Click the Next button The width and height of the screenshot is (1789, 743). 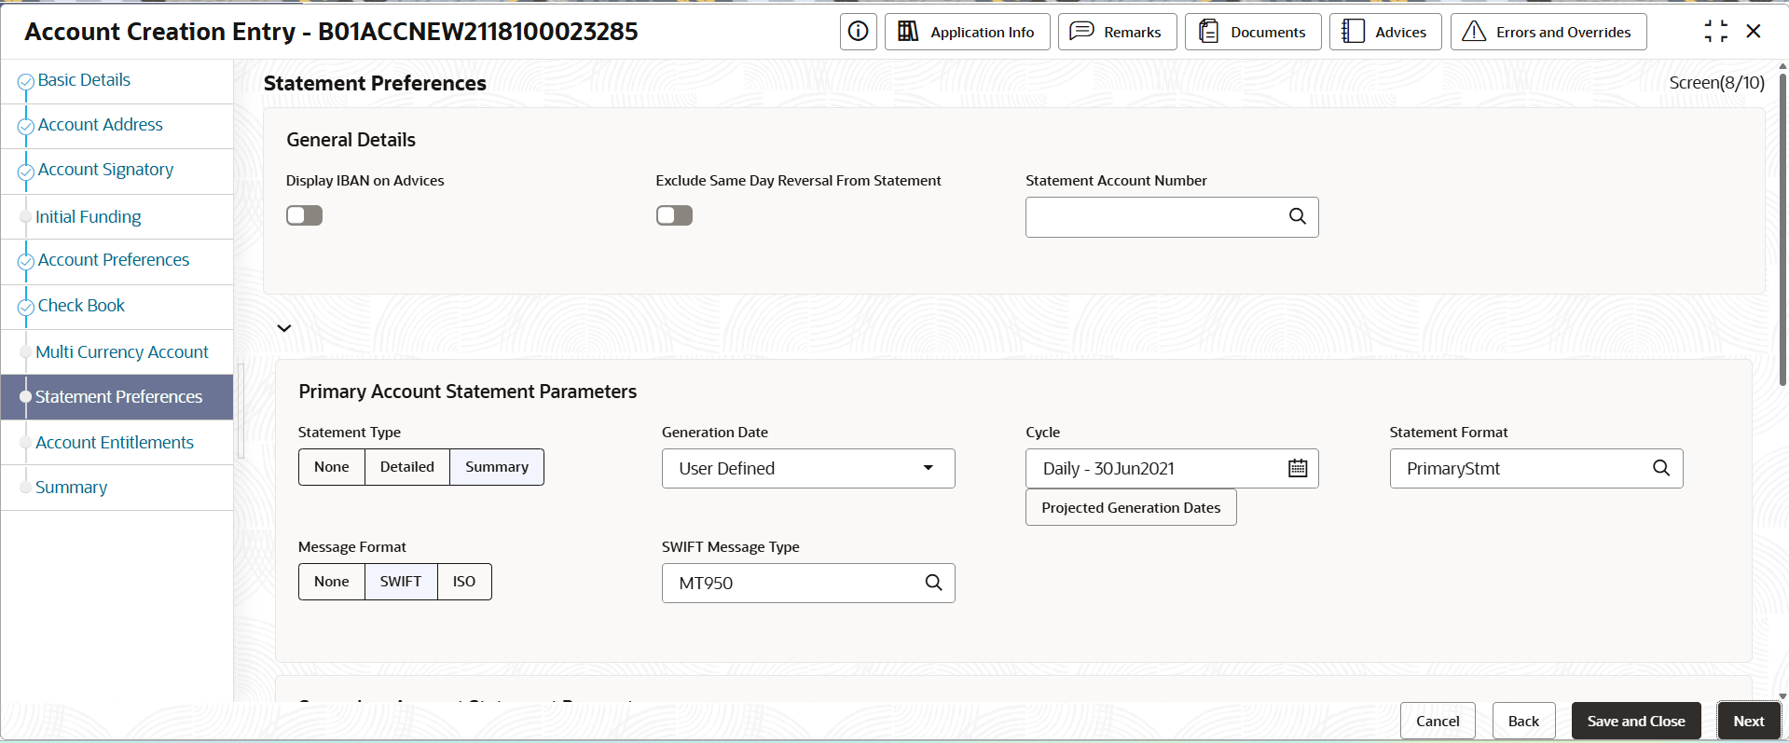point(1749,721)
